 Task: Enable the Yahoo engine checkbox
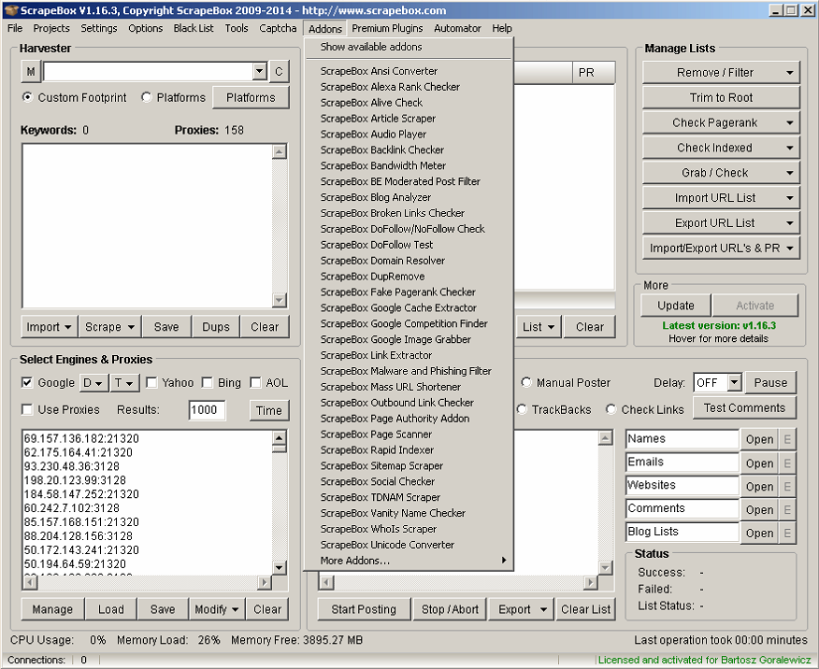pyautogui.click(x=151, y=382)
